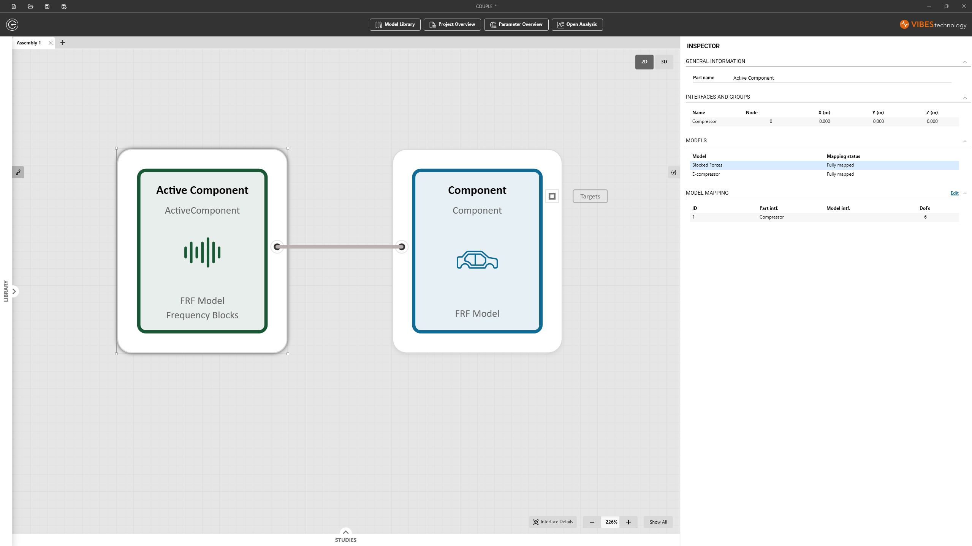Toggle Interface Details display
Screen dimensions: 972x546
(553, 522)
